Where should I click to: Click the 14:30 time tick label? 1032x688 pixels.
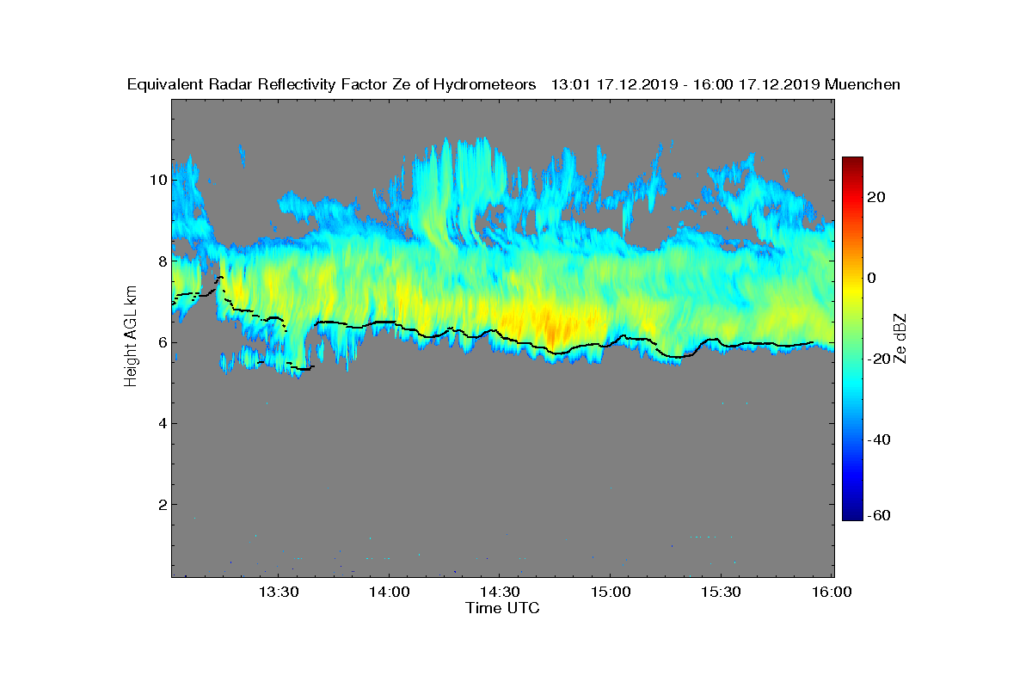[x=500, y=592]
